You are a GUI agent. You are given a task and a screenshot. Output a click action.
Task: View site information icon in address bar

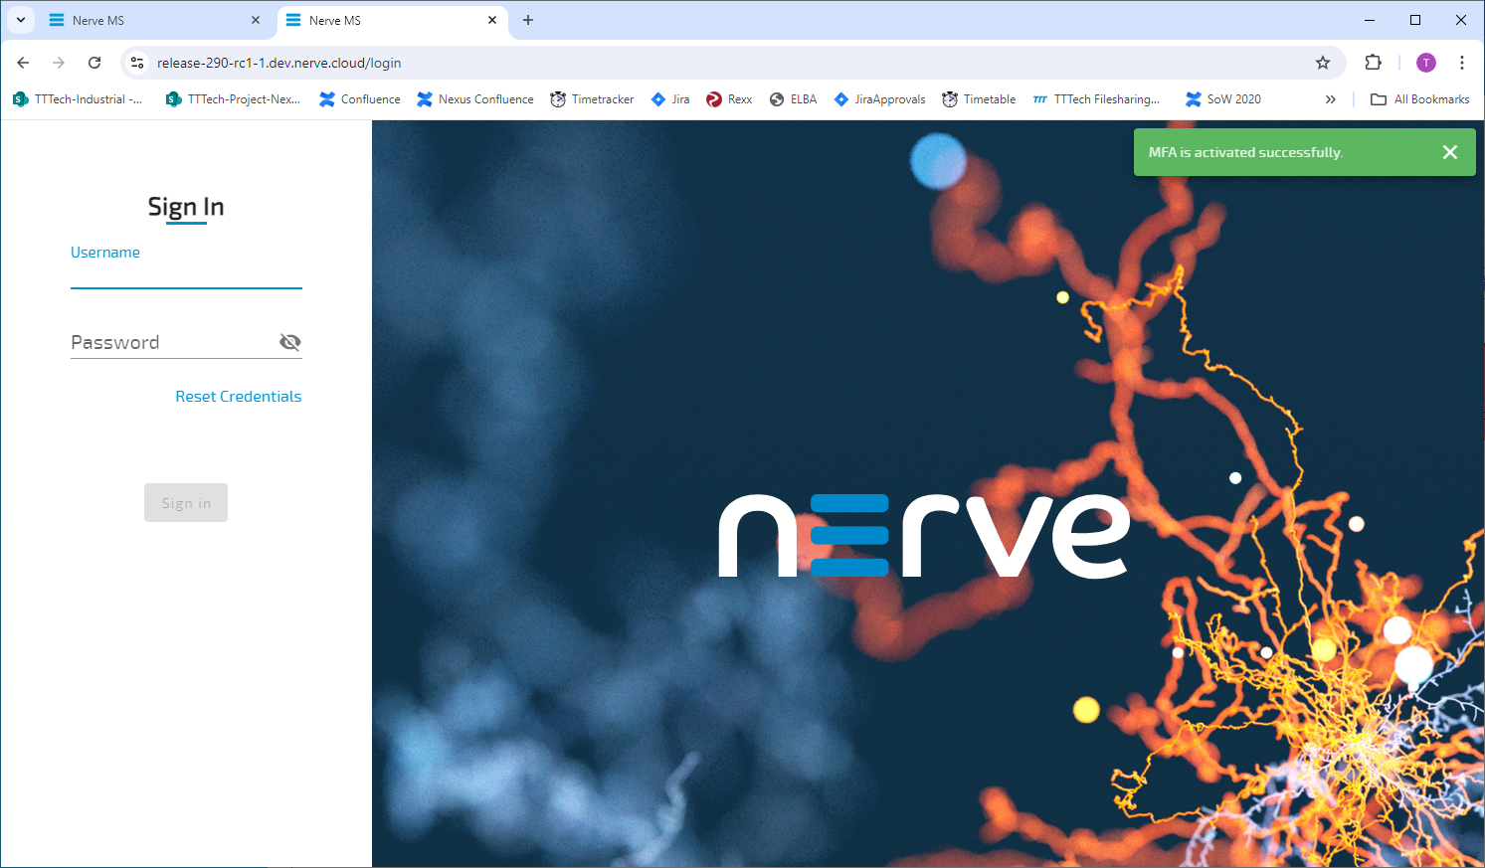pos(137,63)
